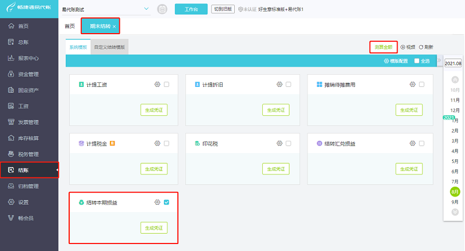Image resolution: width=465 pixels, height=251 pixels.
Task: Generate voucher for 计提税金
Action: point(154,169)
